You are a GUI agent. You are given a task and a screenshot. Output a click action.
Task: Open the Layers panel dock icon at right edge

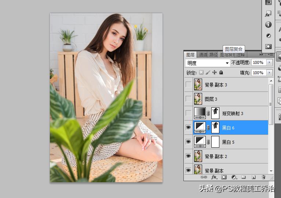(279, 57)
